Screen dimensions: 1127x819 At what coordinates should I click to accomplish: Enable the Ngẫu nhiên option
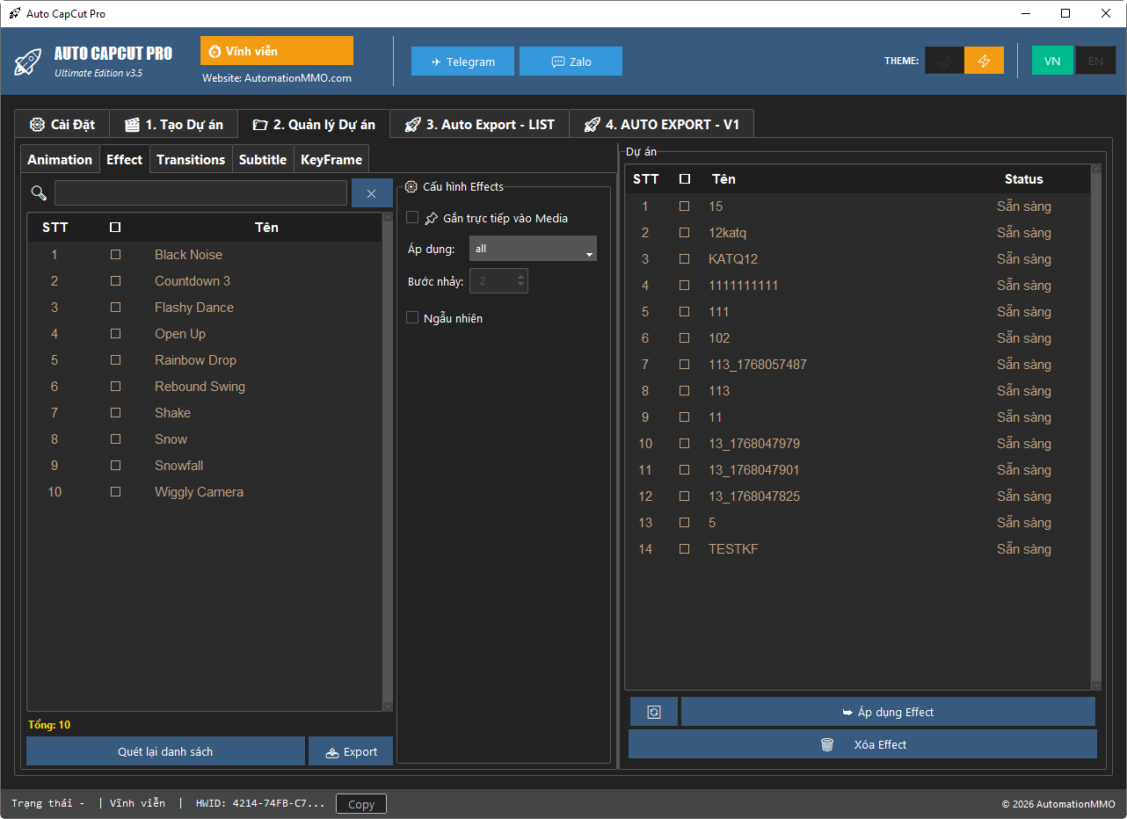tap(412, 318)
